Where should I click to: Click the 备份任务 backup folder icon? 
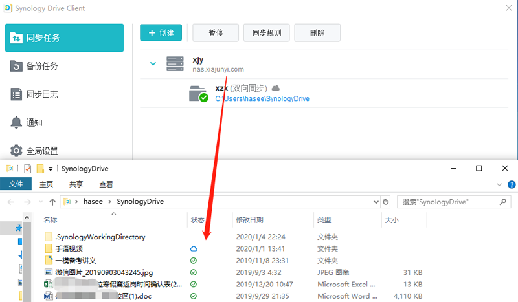pos(16,66)
